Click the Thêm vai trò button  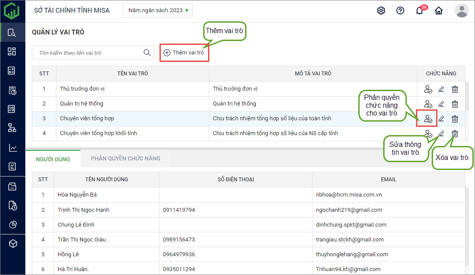(x=184, y=53)
